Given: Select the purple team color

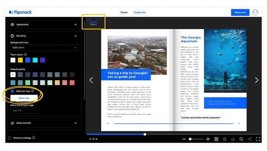Looking at the screenshot, I should click(43, 60).
